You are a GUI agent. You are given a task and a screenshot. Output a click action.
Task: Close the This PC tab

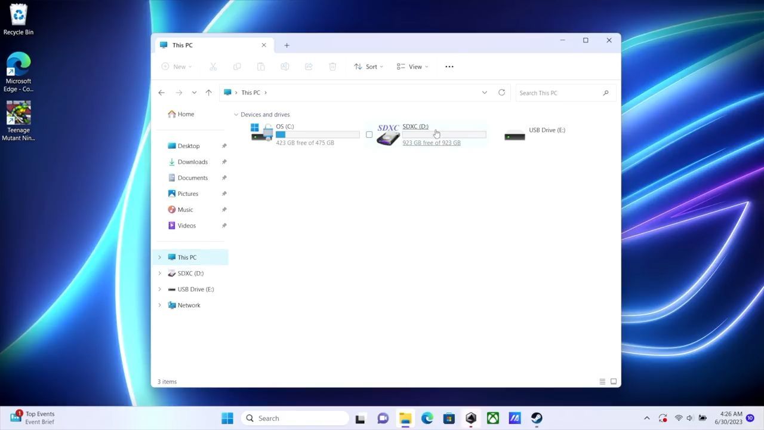click(x=264, y=45)
